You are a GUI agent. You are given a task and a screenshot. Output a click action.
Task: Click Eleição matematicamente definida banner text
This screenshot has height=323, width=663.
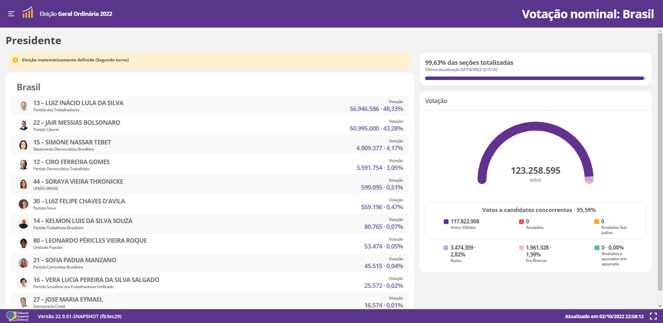point(75,60)
